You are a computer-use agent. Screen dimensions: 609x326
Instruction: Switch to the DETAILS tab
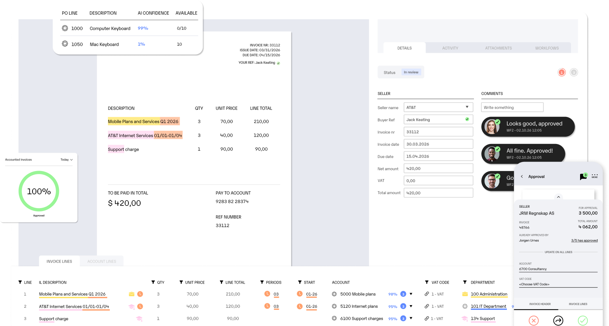click(x=404, y=48)
